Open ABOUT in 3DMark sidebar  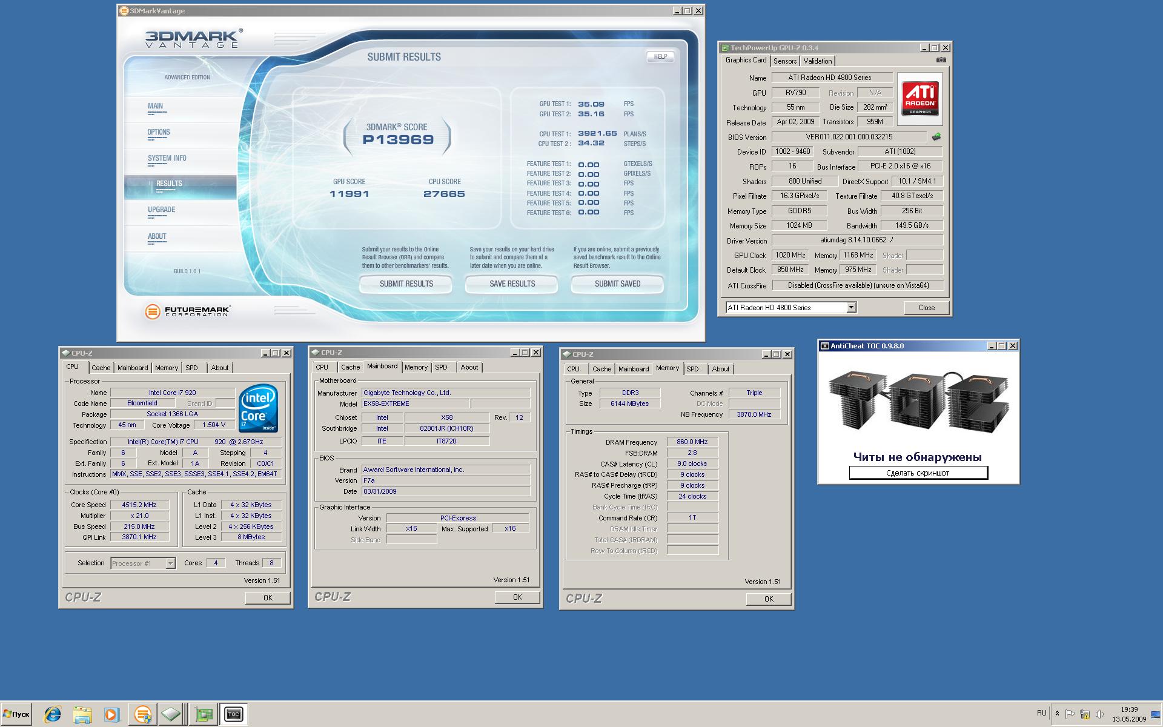tap(157, 236)
